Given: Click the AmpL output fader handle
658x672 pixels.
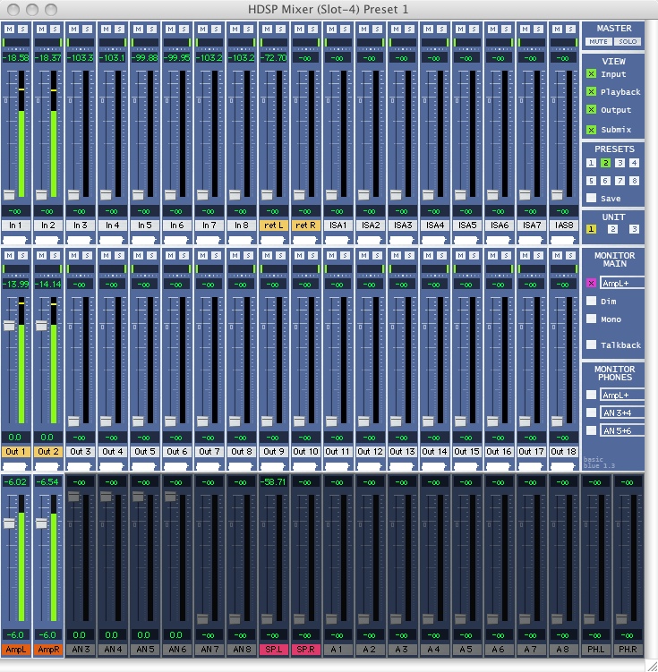Looking at the screenshot, I should (x=9, y=523).
